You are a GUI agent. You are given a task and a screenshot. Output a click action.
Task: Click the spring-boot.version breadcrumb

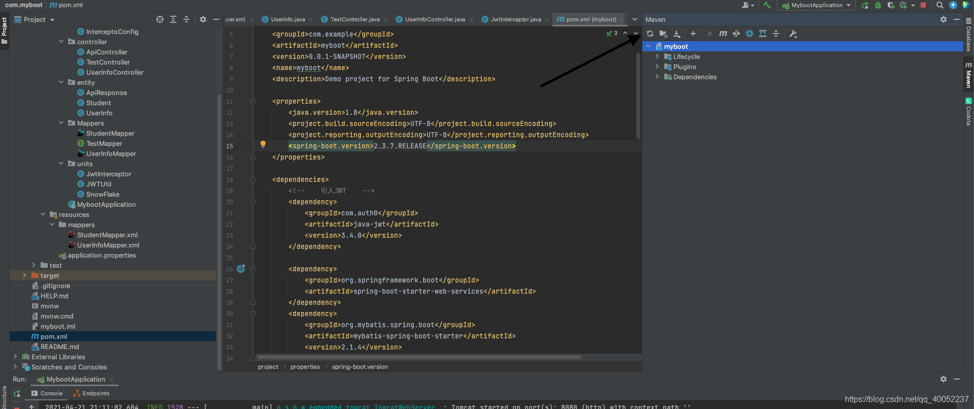[360, 367]
